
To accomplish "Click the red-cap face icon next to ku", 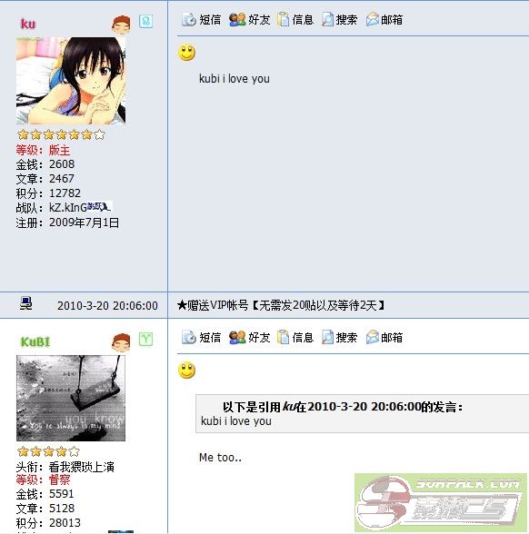I will pyautogui.click(x=121, y=25).
